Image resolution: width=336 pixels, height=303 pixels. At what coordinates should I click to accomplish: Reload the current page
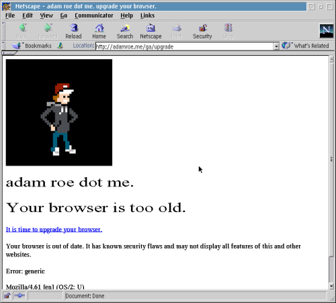pos(73,32)
